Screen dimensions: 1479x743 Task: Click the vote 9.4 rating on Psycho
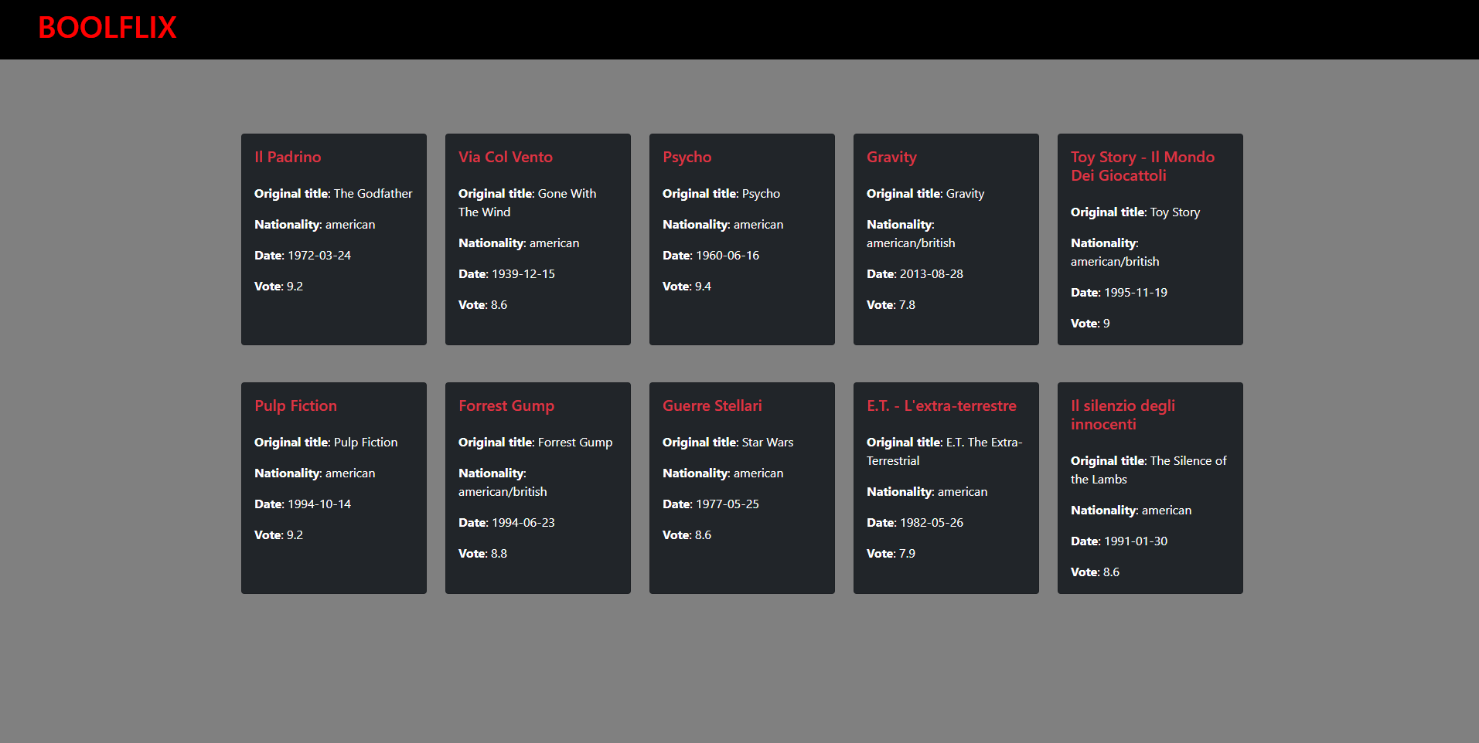click(687, 286)
